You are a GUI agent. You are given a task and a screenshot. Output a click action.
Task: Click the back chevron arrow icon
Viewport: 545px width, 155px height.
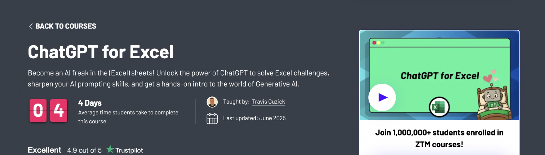pyautogui.click(x=31, y=26)
